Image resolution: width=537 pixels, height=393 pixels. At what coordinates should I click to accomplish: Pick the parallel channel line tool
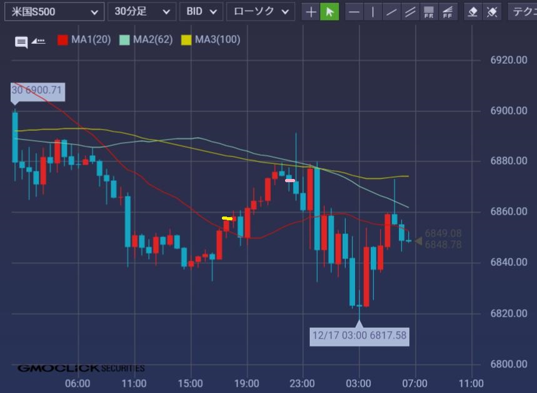pos(410,12)
